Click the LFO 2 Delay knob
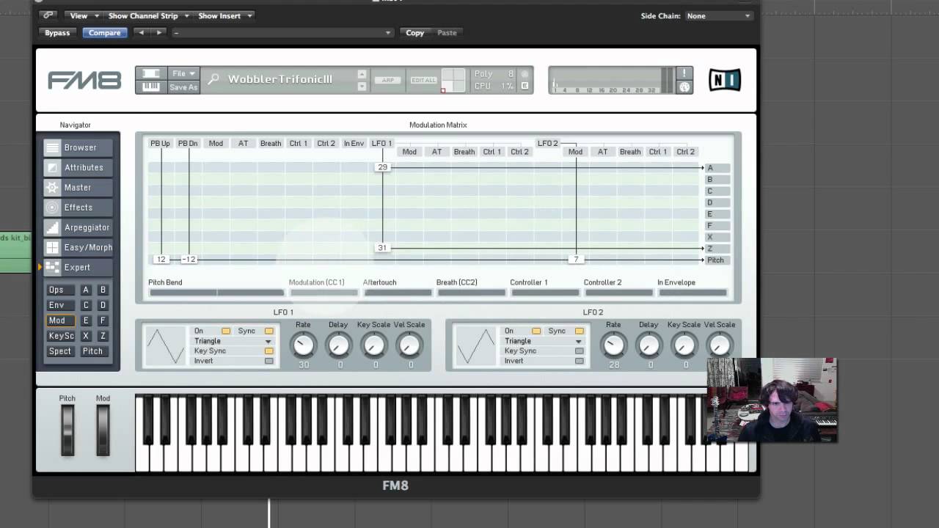 (648, 345)
